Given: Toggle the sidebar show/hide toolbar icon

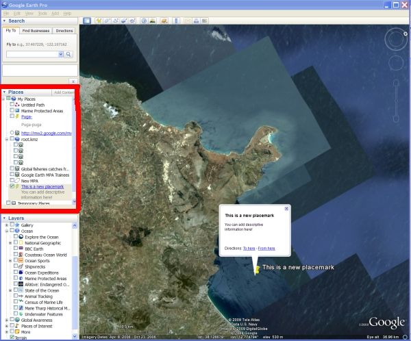Looking at the screenshot, I should click(x=87, y=21).
